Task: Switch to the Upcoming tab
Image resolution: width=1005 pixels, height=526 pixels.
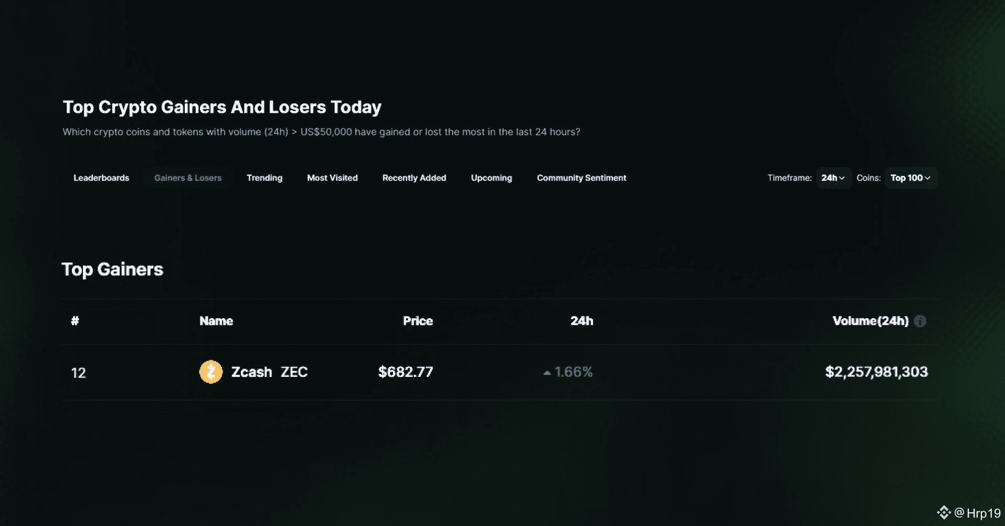Action: [491, 178]
